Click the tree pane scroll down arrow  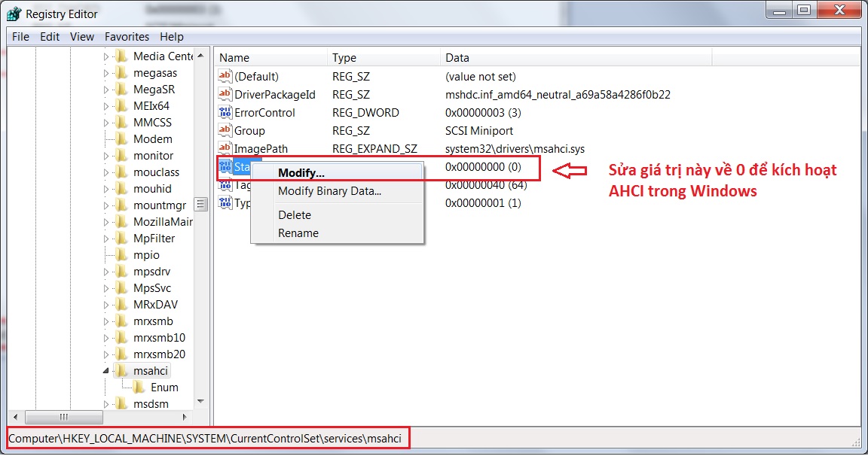[200, 402]
